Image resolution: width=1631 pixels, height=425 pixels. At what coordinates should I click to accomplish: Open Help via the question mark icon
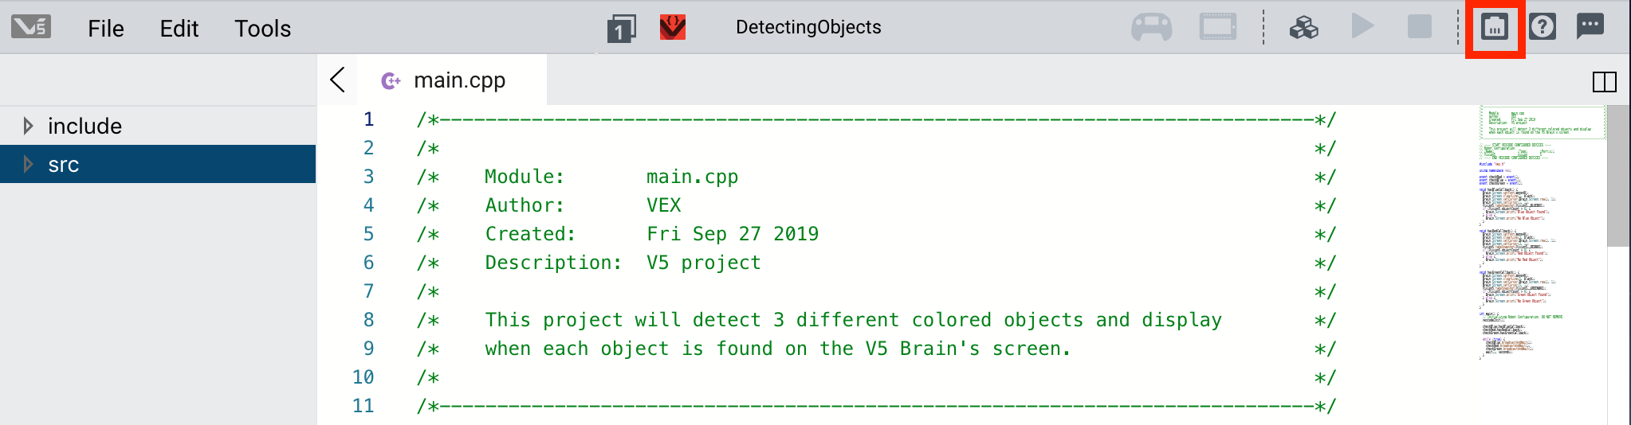click(x=1543, y=27)
